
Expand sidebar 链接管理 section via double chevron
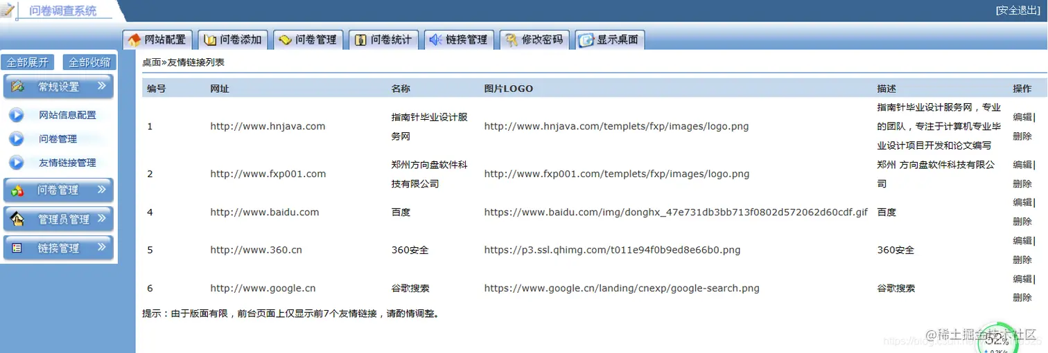click(x=101, y=246)
